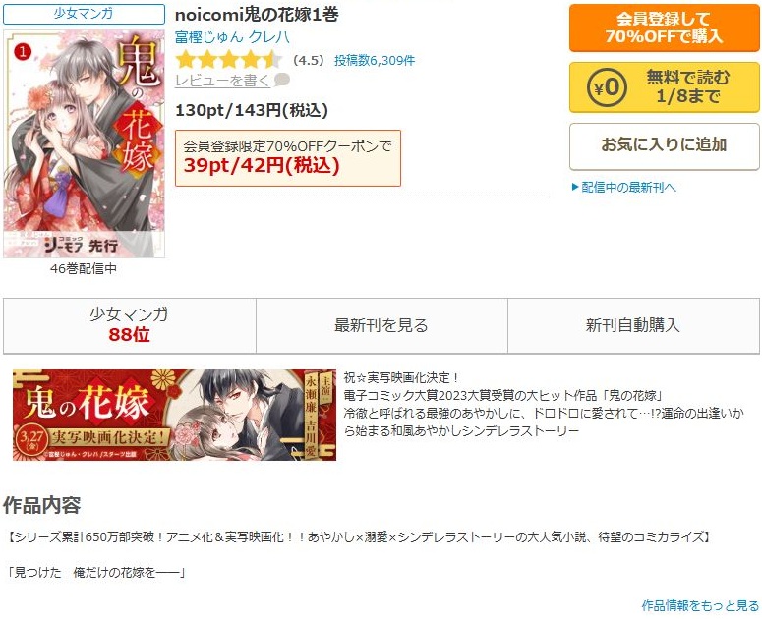Click the blue arrow beside 配信中の最新刊へ
Screen dimensions: 762x619
[x=575, y=187]
